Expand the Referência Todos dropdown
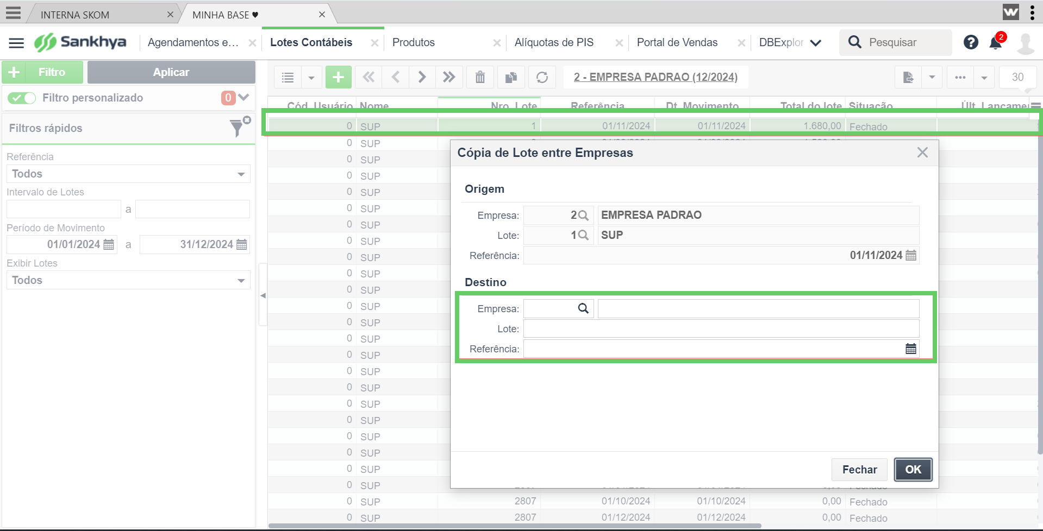This screenshot has height=531, width=1043. 128,174
